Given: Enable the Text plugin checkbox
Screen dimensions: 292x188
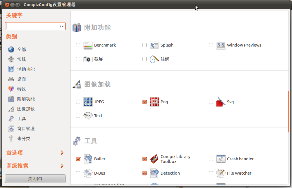Looking at the screenshot, I should coord(78,116).
